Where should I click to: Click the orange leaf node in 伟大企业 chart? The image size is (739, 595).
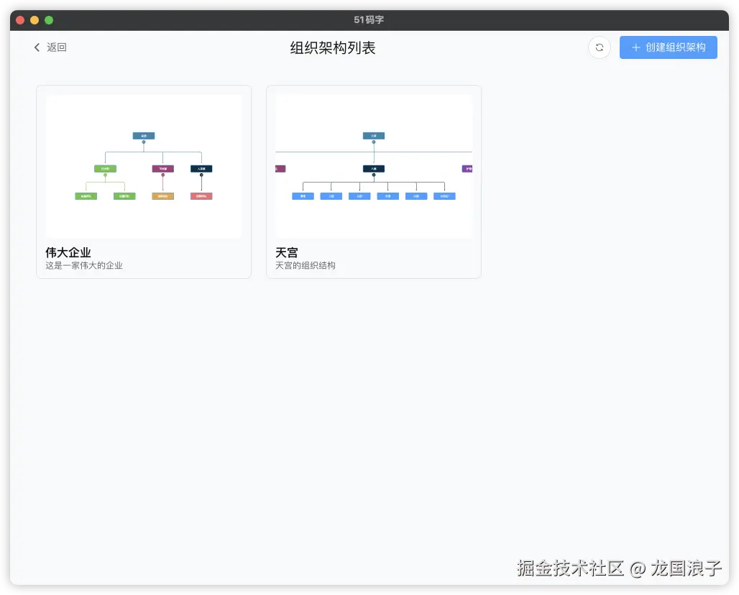coord(162,196)
